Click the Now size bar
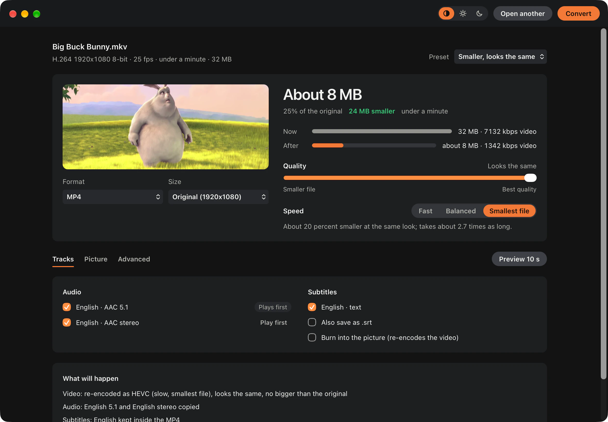Viewport: 608px width, 422px height. [382, 131]
